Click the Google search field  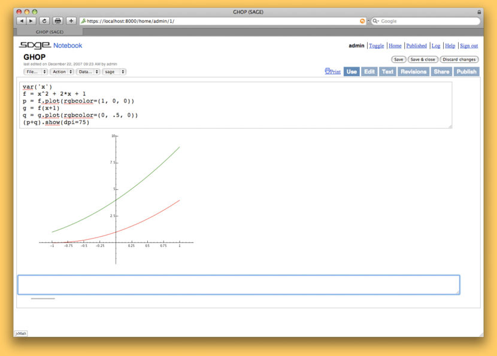[x=426, y=21]
